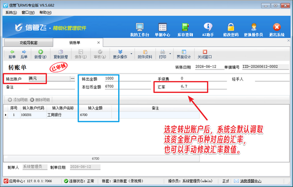Open the 单据中心 icon

tap(162, 29)
